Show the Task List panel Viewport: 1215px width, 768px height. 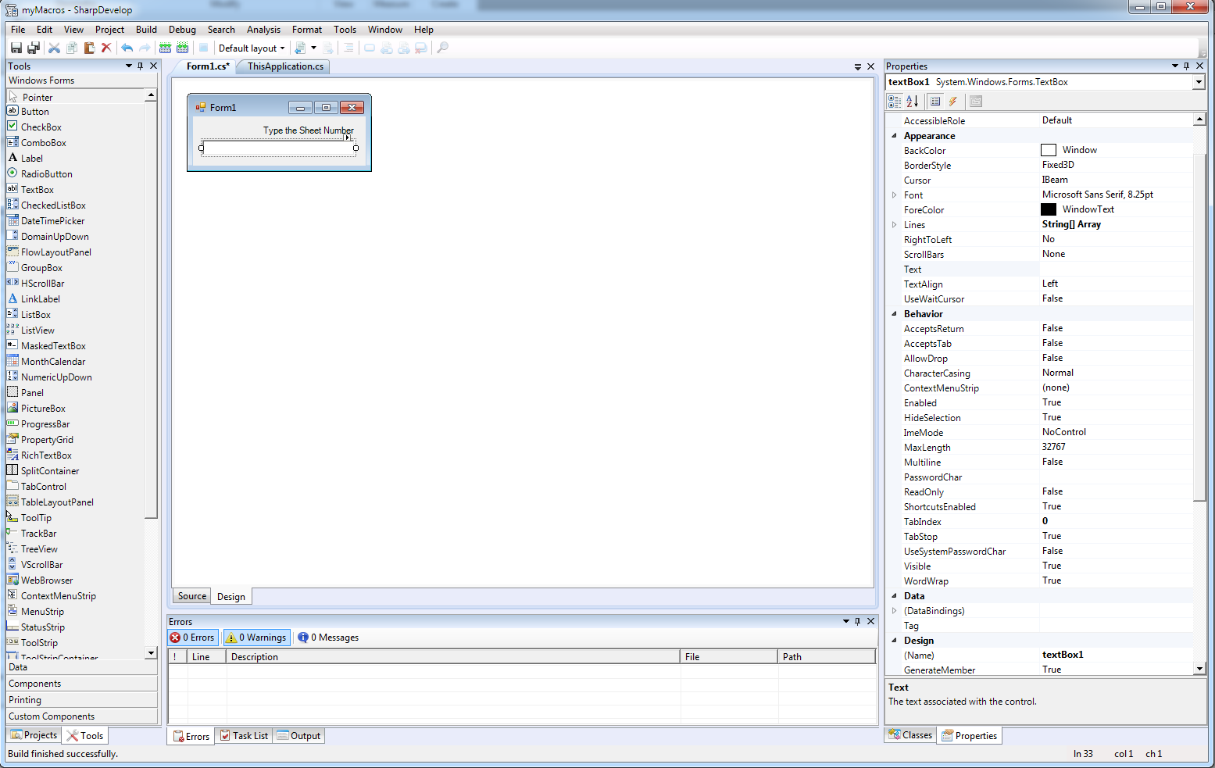244,735
